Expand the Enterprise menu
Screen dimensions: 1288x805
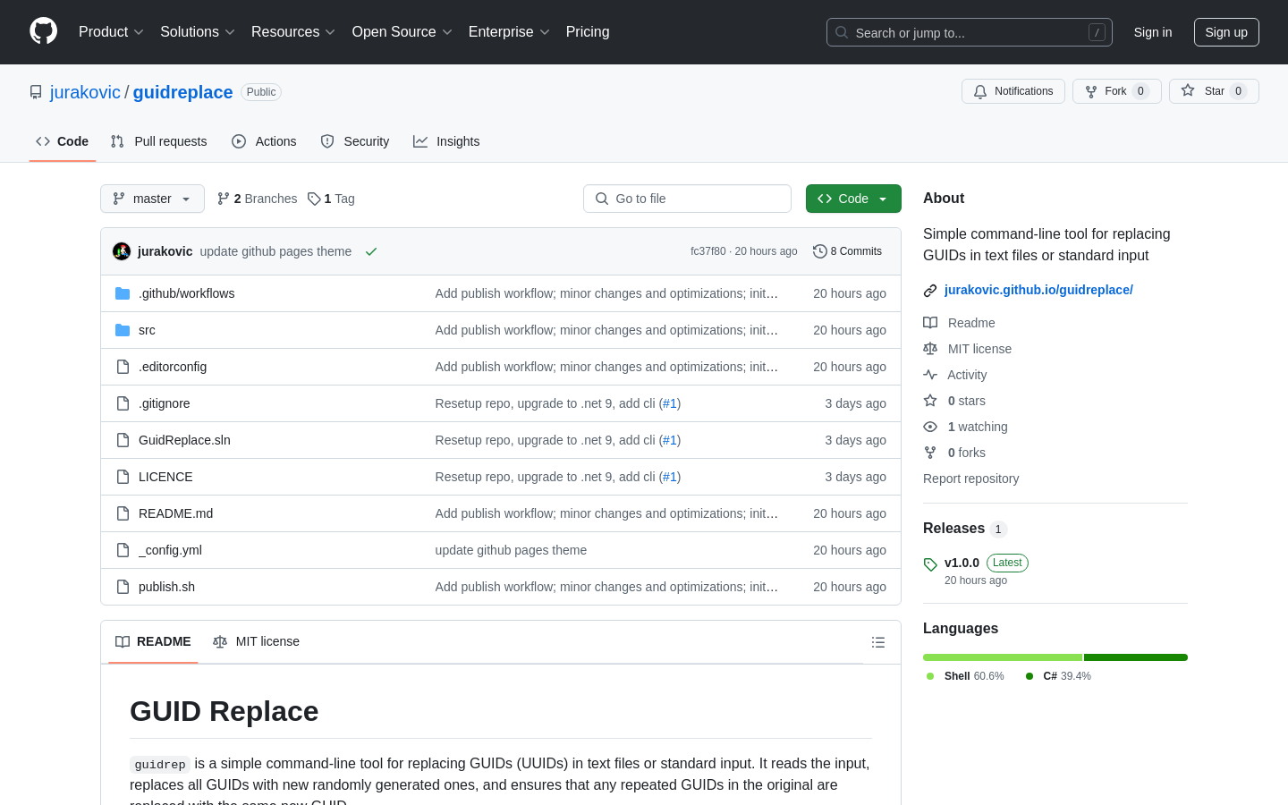509,32
